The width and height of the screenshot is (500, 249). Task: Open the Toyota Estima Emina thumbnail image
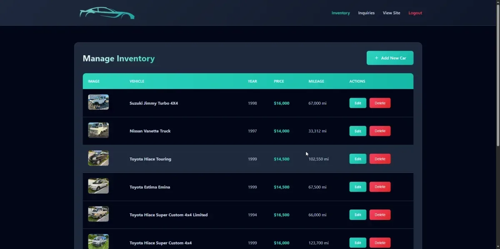[98, 186]
